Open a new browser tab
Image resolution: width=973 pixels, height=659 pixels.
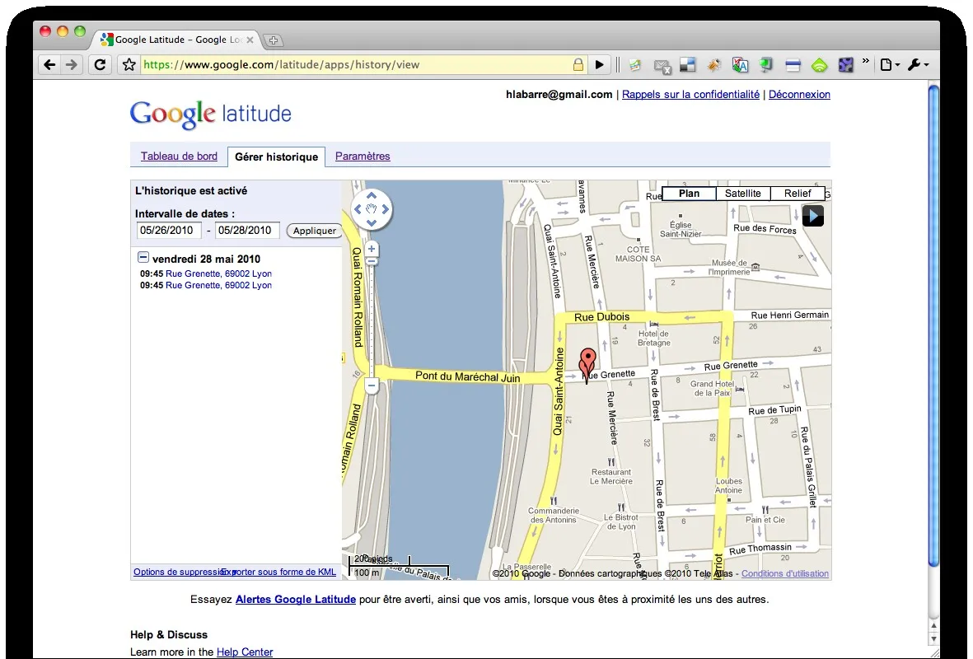click(273, 40)
